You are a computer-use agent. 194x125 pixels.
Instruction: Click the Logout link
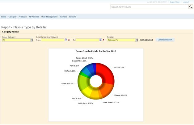[186, 2]
